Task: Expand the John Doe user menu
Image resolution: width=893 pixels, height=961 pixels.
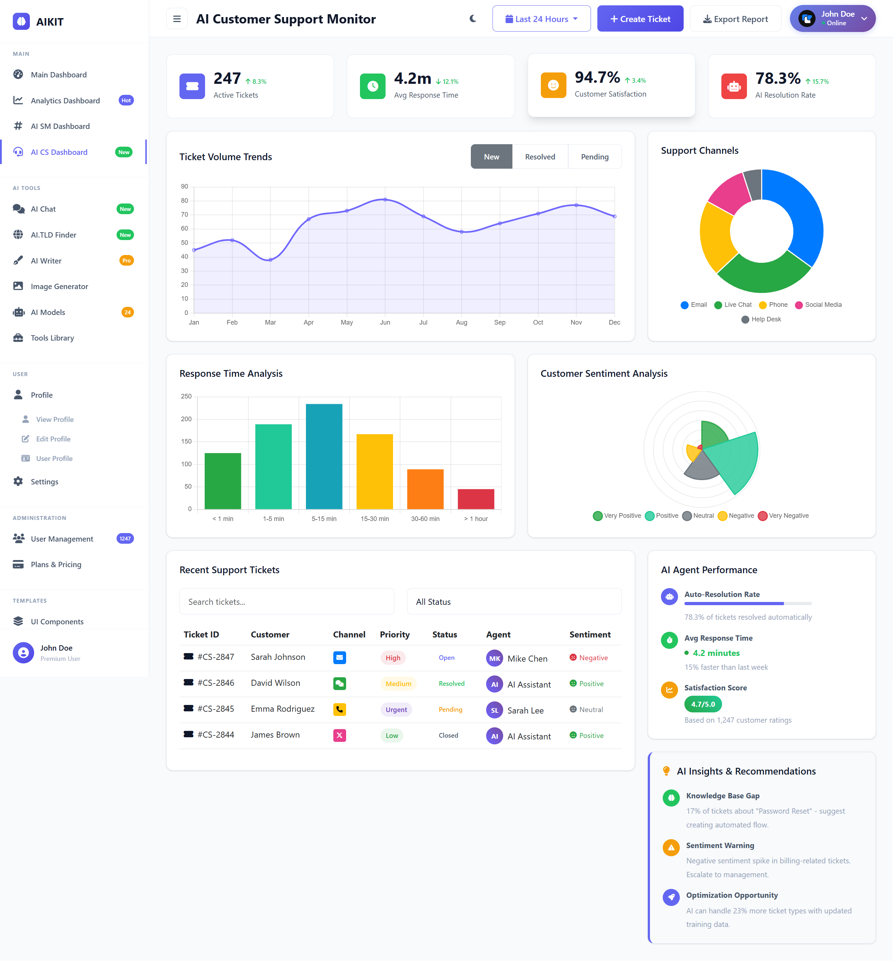Action: tap(832, 19)
